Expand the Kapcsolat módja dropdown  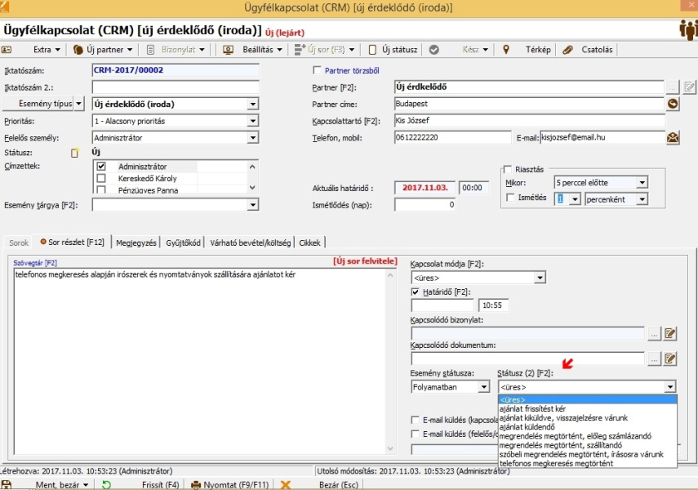(539, 276)
